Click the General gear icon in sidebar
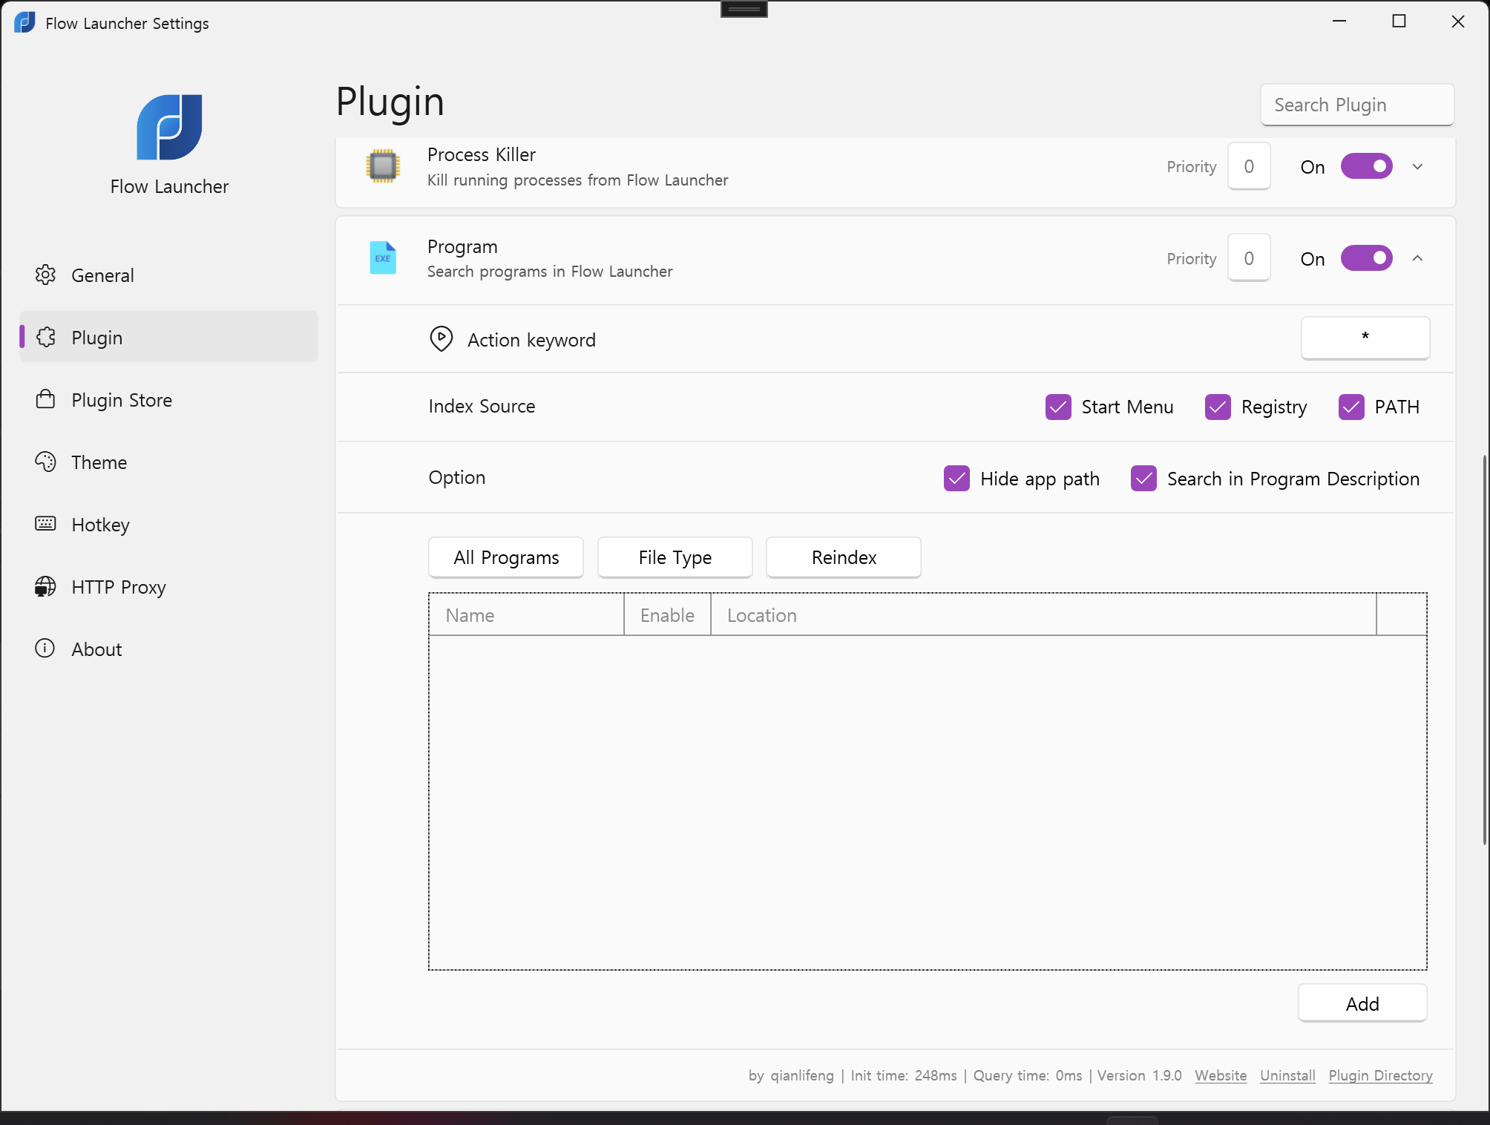 pos(45,275)
